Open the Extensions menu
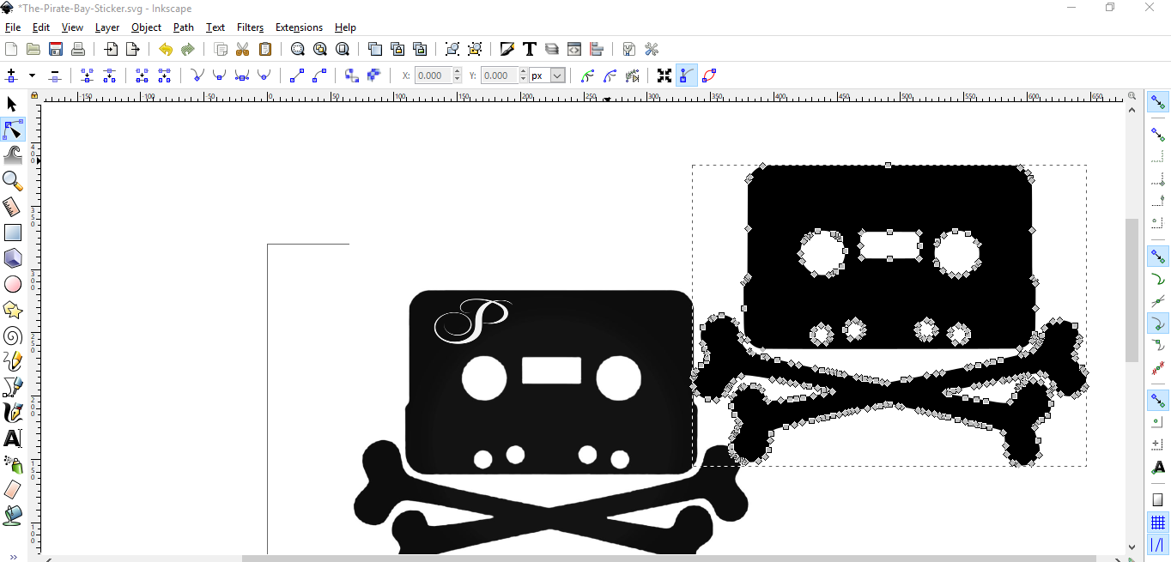 point(299,27)
